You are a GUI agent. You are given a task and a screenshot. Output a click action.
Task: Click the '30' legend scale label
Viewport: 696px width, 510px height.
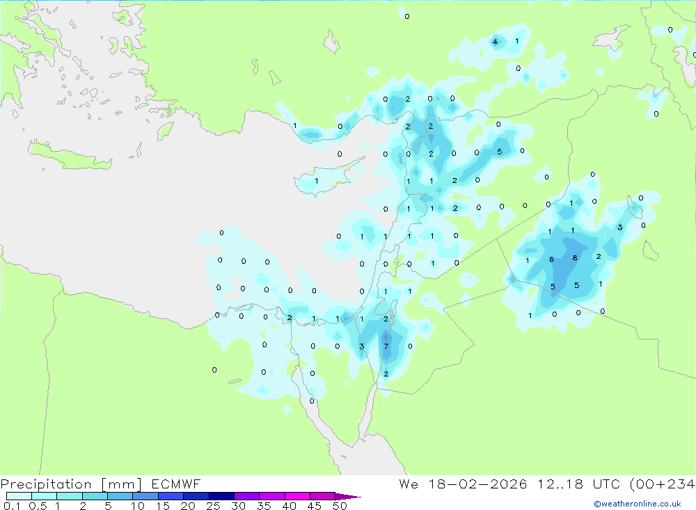(239, 506)
